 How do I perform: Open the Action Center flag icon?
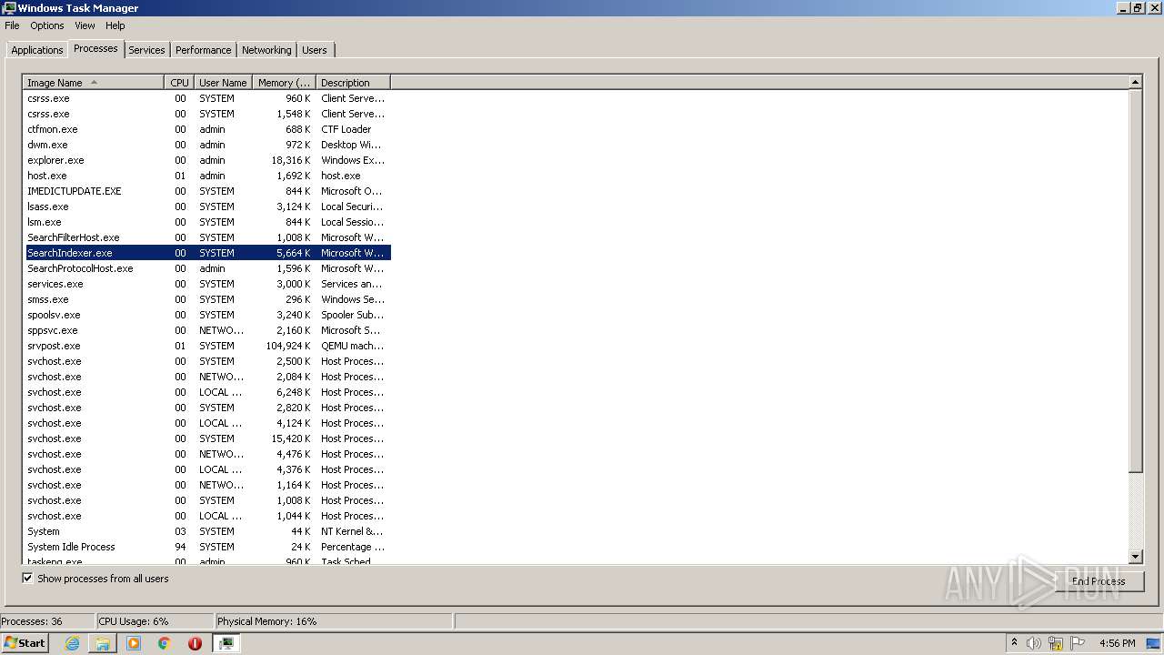pyautogui.click(x=1078, y=643)
